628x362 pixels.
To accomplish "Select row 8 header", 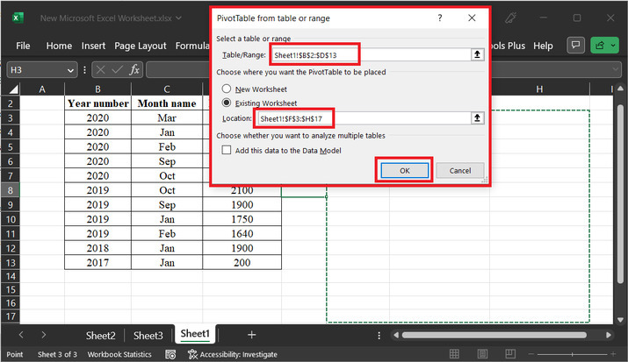I will pyautogui.click(x=10, y=190).
